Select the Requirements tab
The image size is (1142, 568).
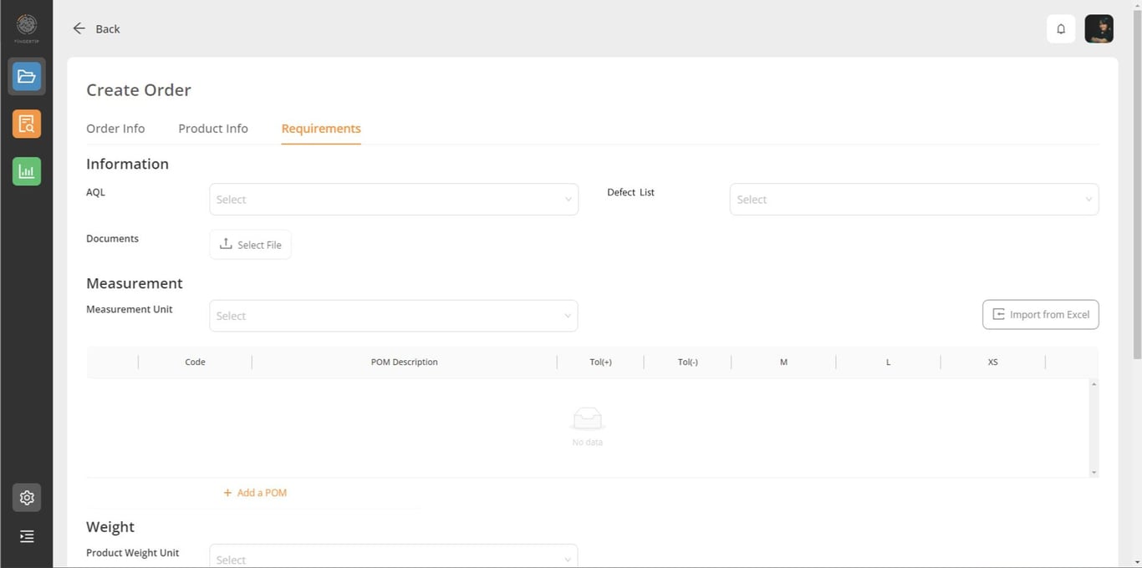point(321,129)
